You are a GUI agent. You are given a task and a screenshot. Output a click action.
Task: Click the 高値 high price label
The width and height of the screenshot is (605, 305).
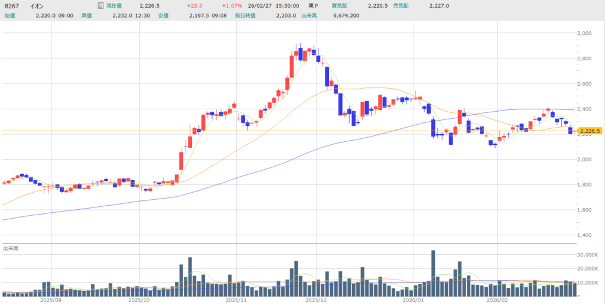click(86, 15)
